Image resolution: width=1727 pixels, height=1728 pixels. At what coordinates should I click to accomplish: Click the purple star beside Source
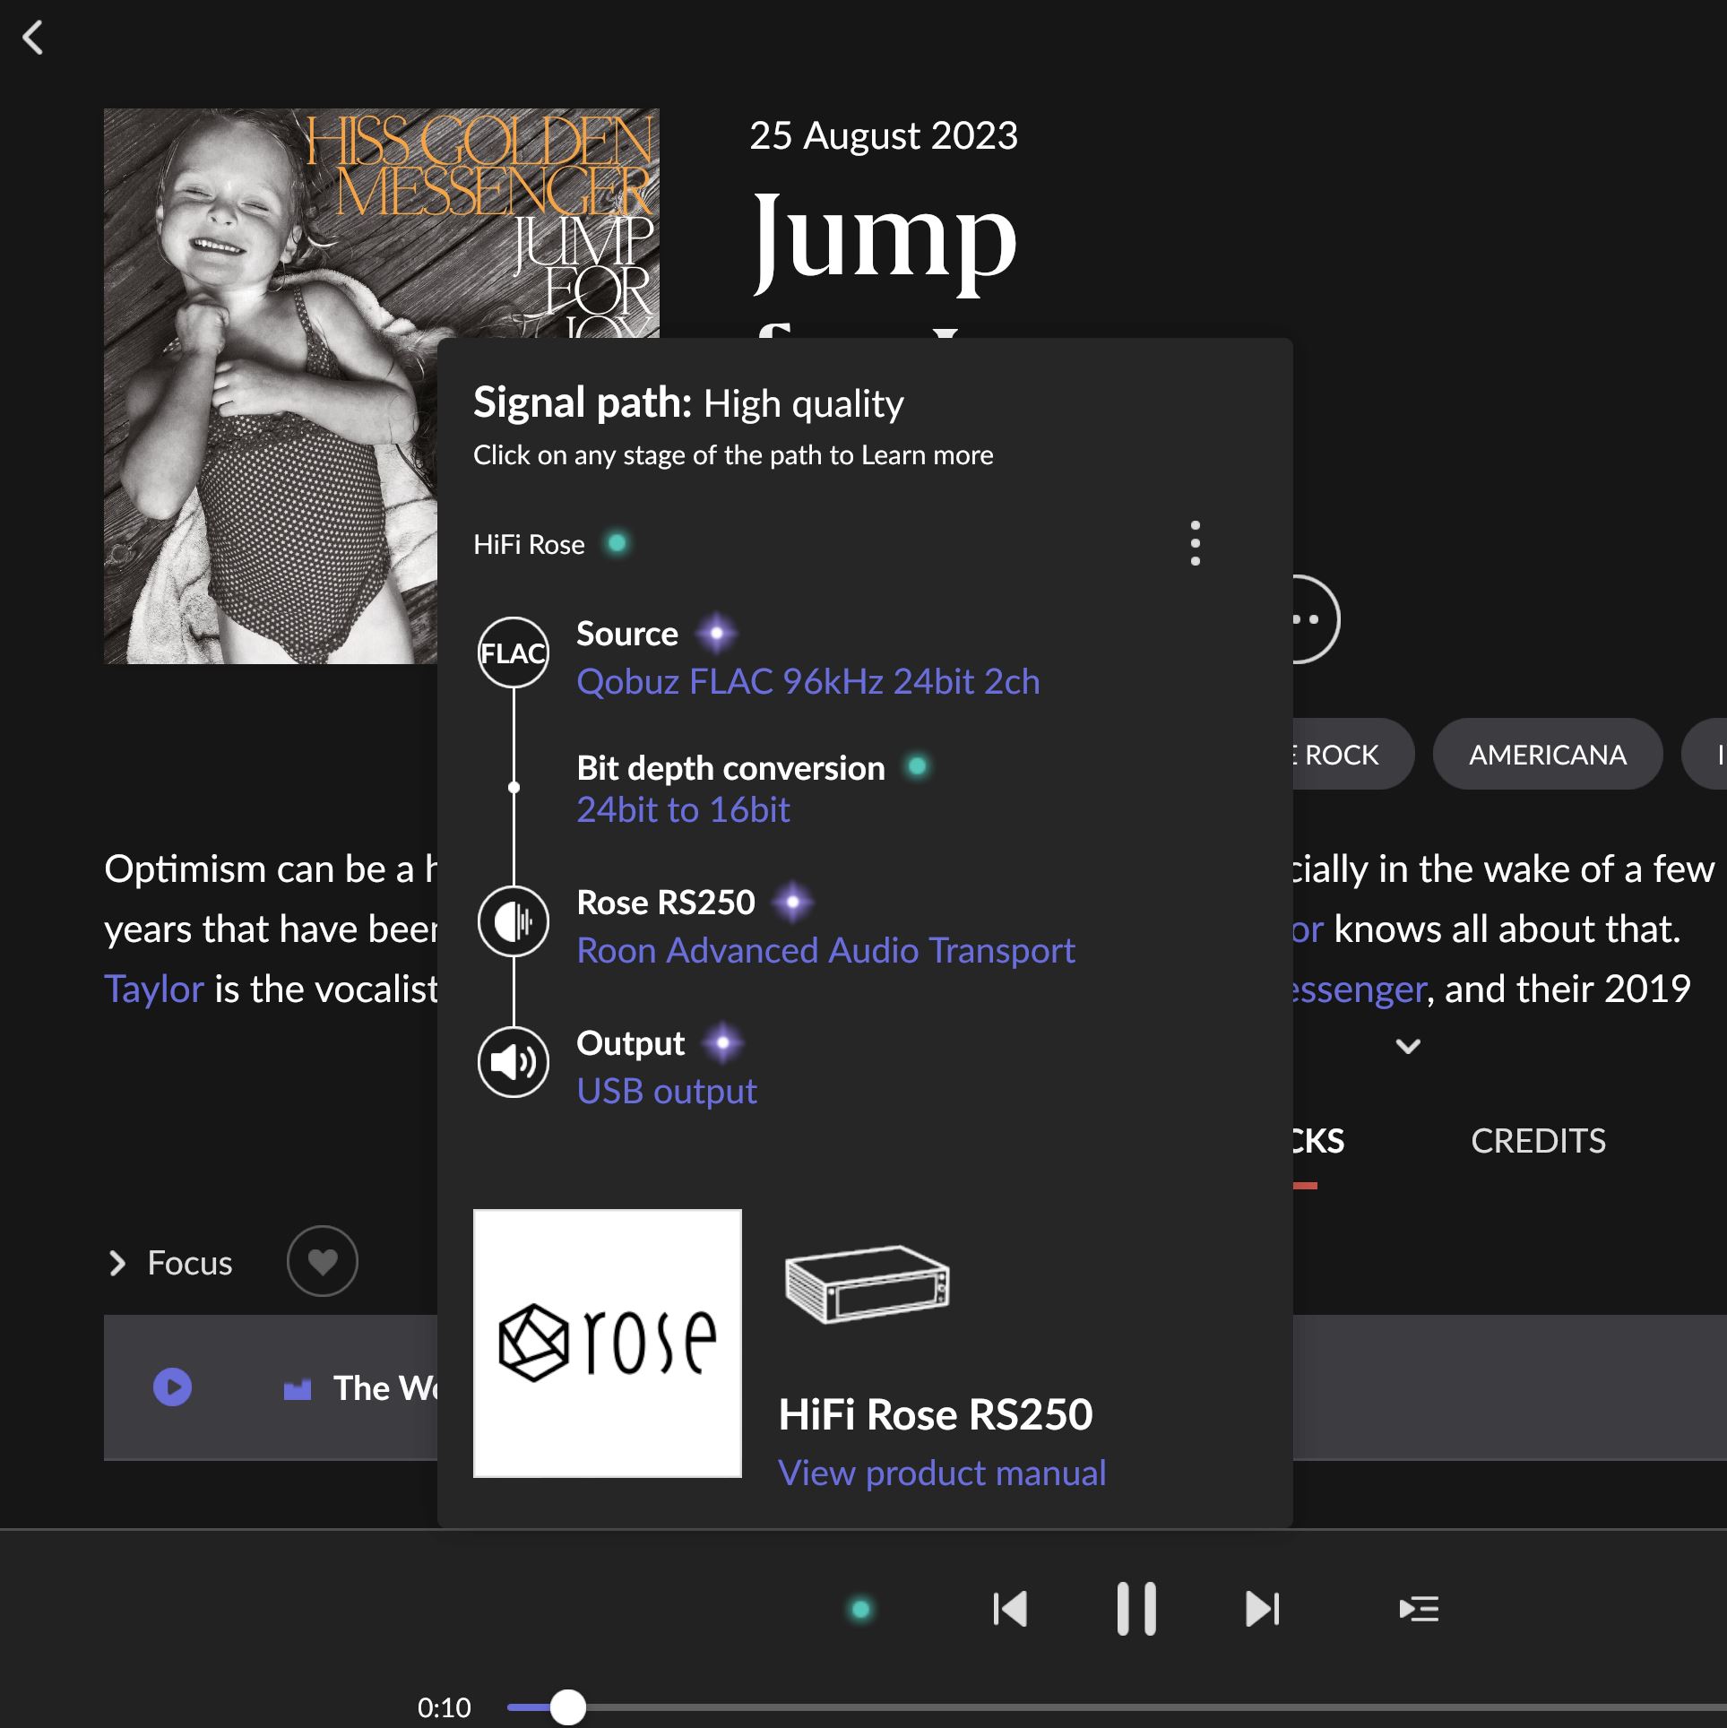[717, 634]
